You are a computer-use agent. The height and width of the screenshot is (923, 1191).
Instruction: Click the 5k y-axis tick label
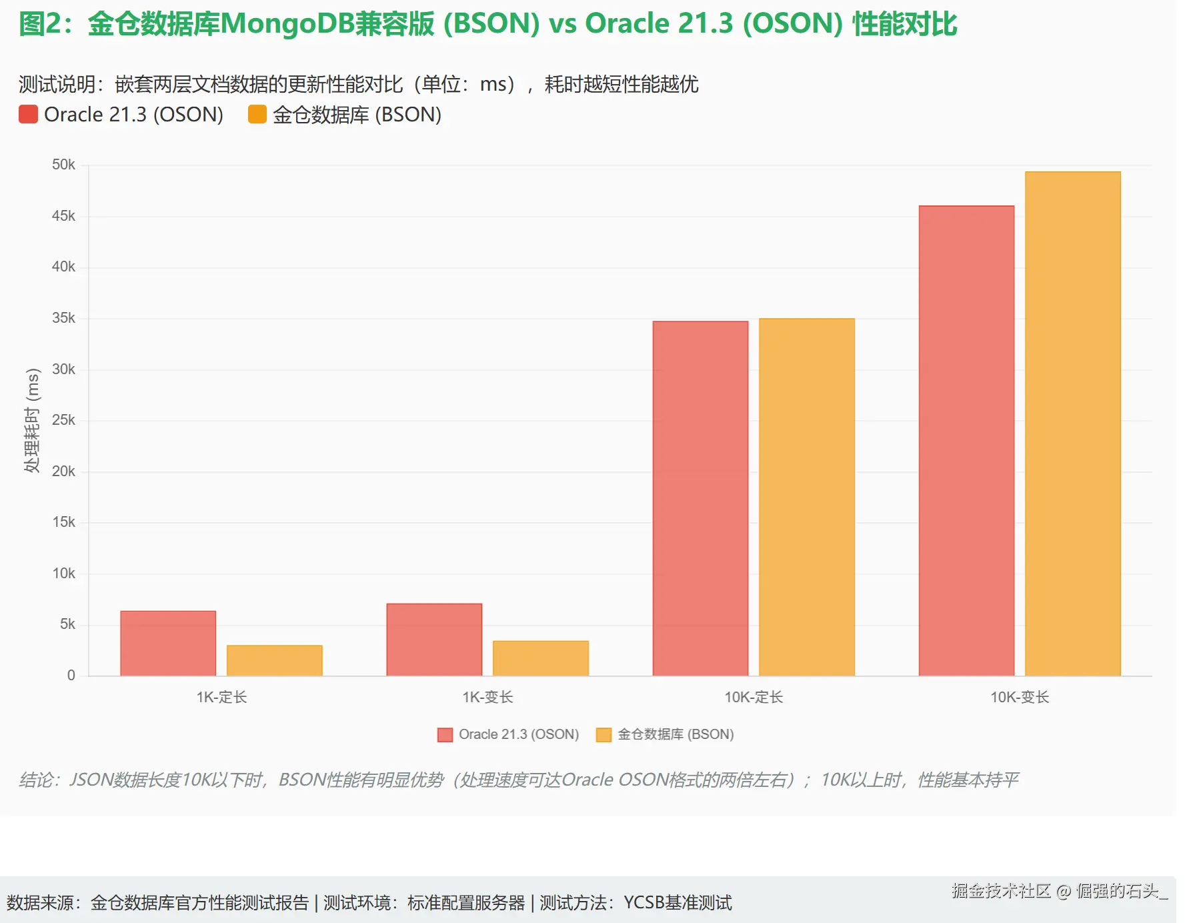click(67, 624)
